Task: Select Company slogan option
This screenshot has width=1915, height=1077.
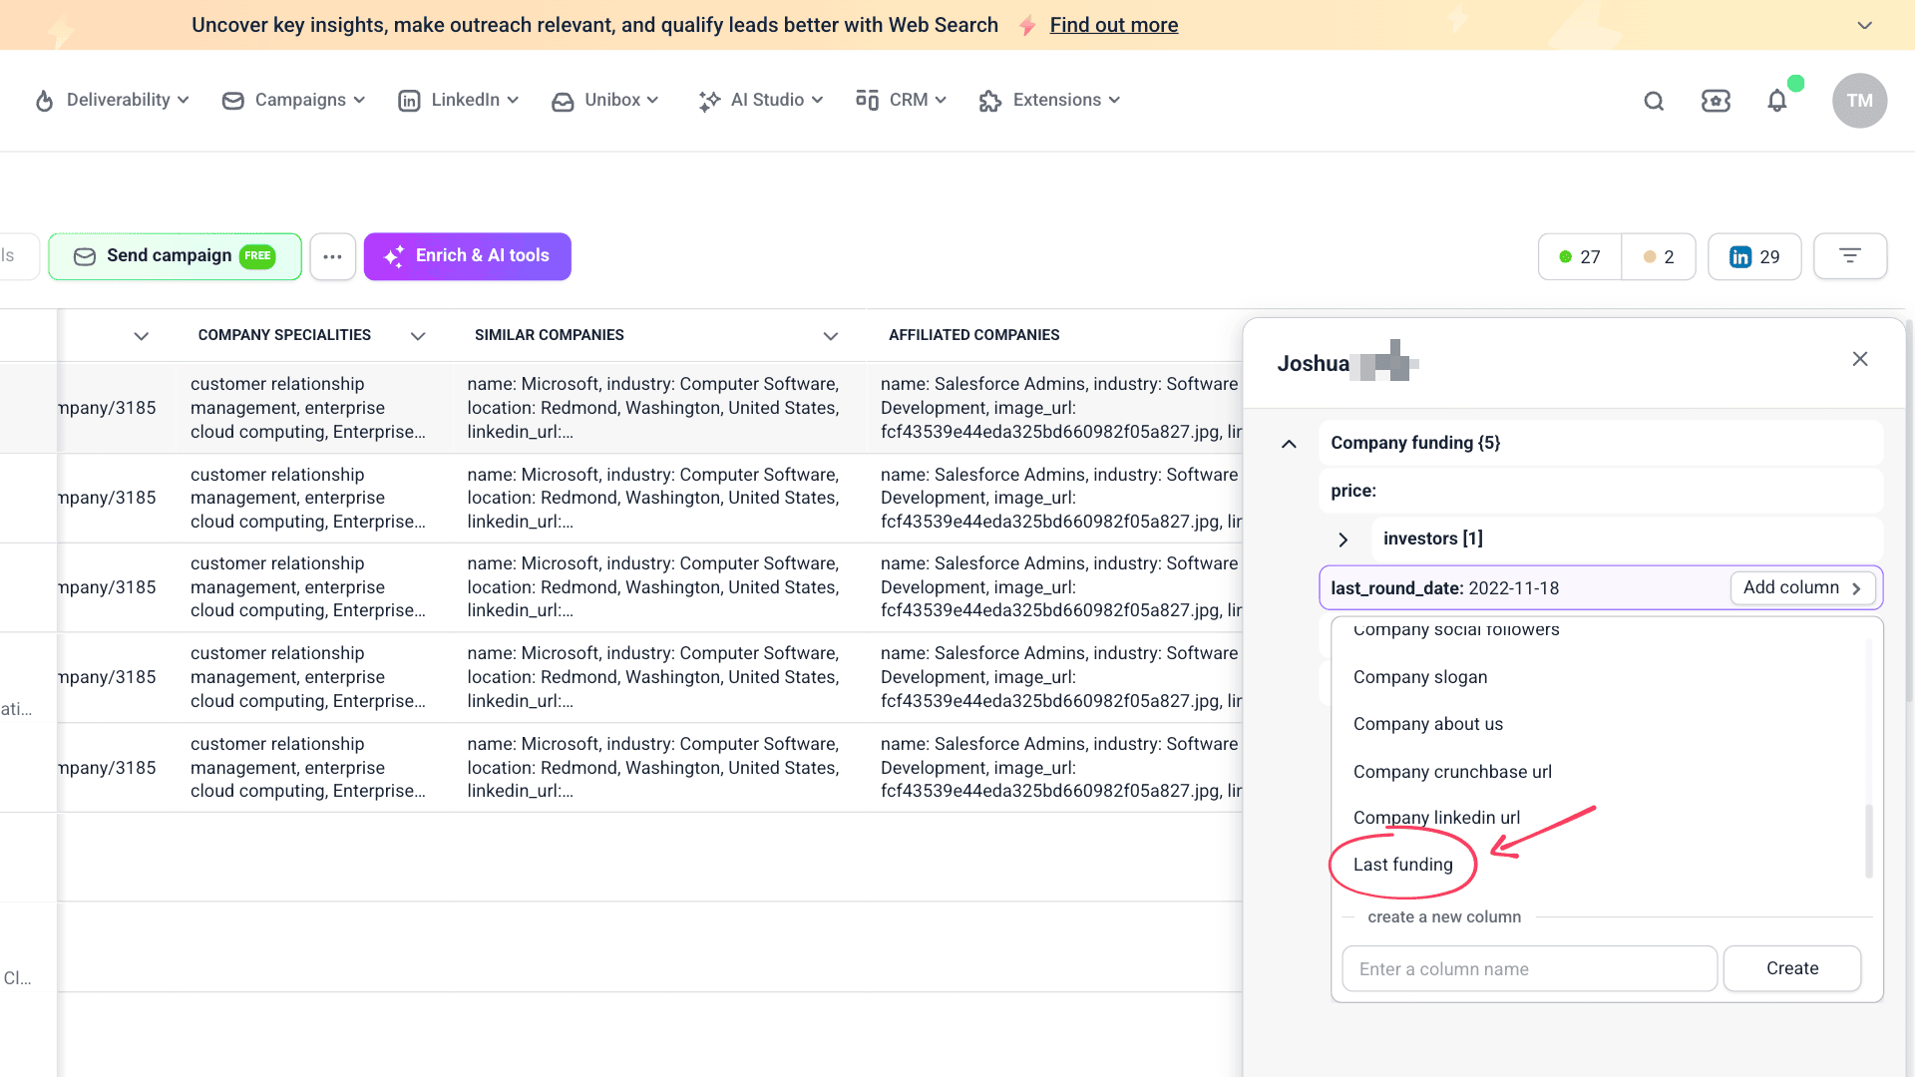Action: (1419, 677)
